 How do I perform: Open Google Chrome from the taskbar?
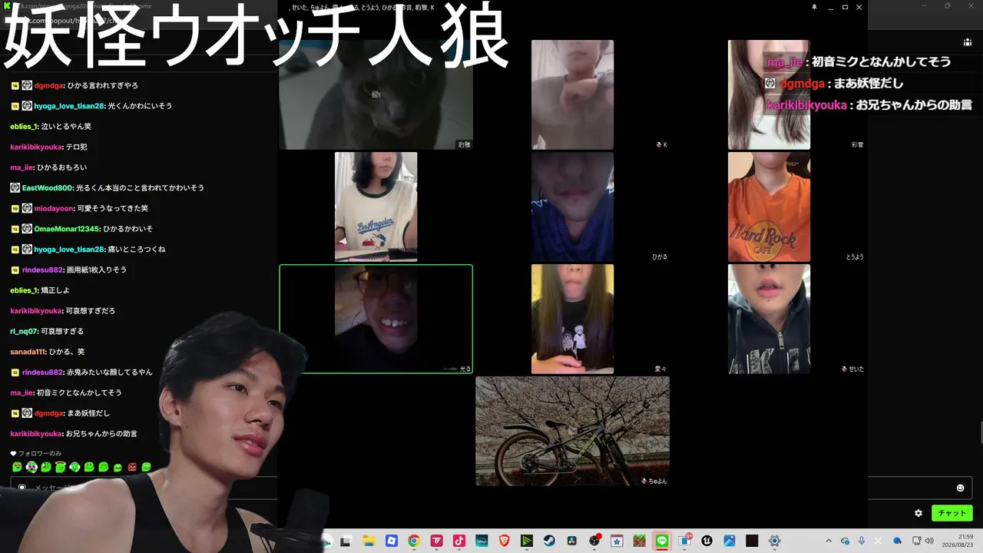tap(414, 541)
